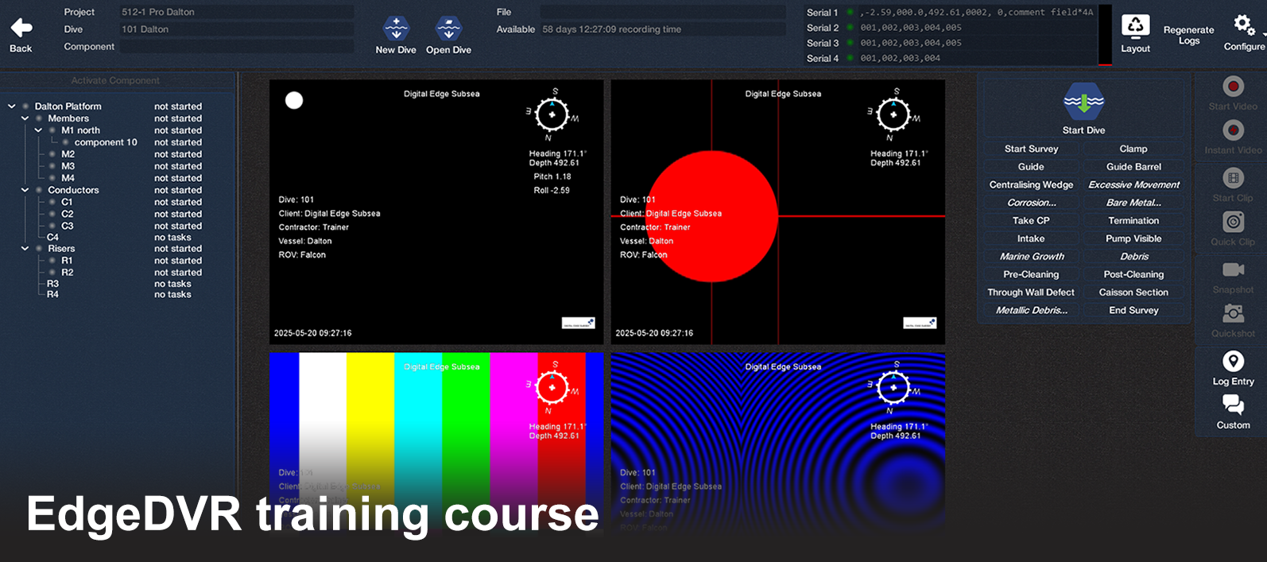Select the red circle crosshair video feed
The width and height of the screenshot is (1267, 562).
pyautogui.click(x=777, y=211)
